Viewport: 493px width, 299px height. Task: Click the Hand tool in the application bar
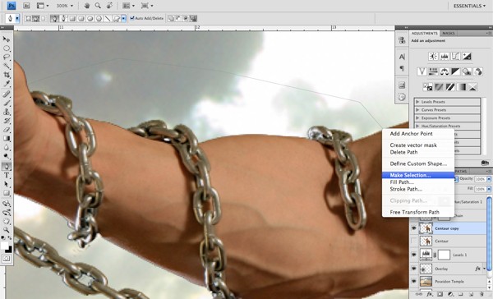point(88,6)
